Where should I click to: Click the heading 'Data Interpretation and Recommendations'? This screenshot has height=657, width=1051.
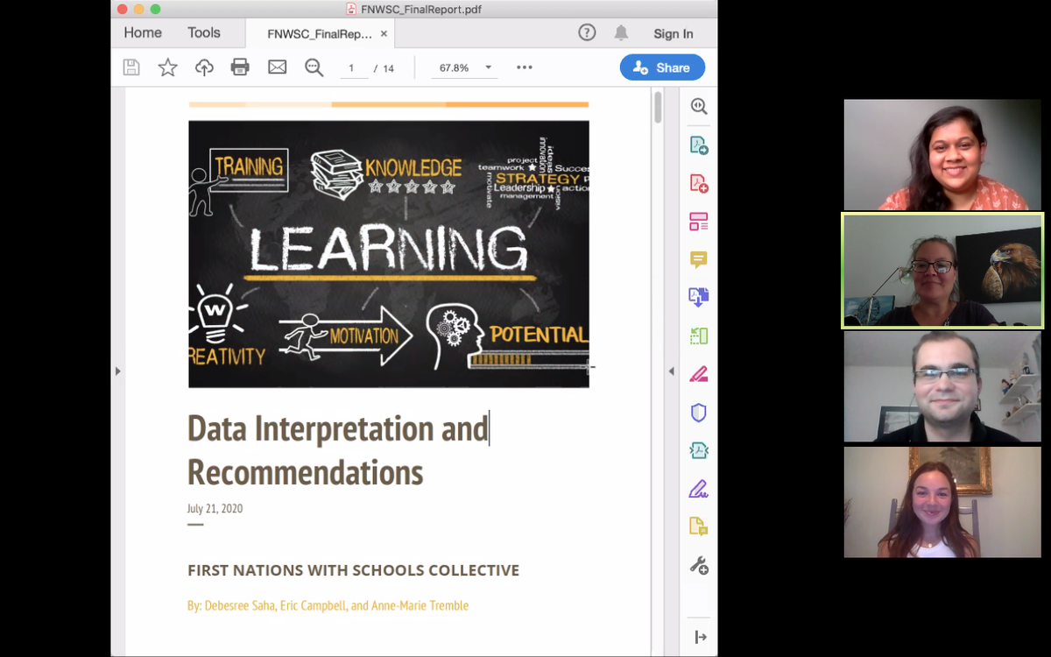click(338, 450)
